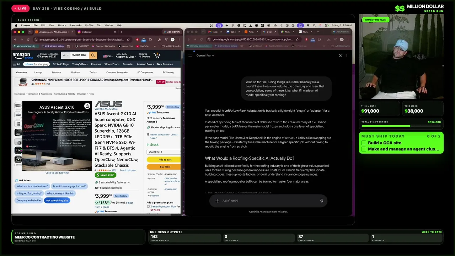The height and width of the screenshot is (256, 455).
Task: Go back in the Amazon Chrome window
Action: 15,39
